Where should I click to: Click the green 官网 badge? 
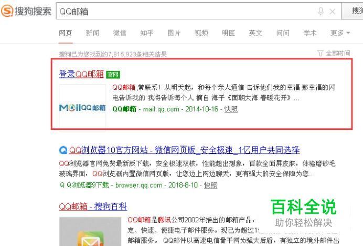(113, 75)
